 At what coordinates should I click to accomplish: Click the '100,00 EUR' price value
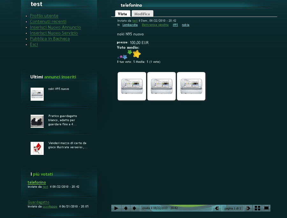(x=139, y=43)
